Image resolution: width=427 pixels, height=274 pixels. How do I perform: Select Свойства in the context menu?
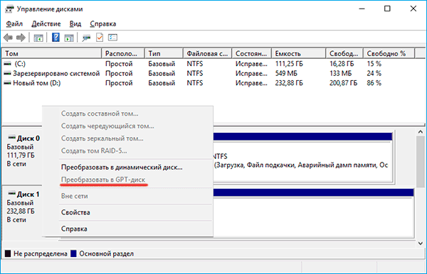point(75,212)
